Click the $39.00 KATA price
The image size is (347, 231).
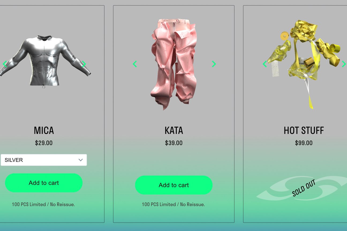pyautogui.click(x=174, y=143)
